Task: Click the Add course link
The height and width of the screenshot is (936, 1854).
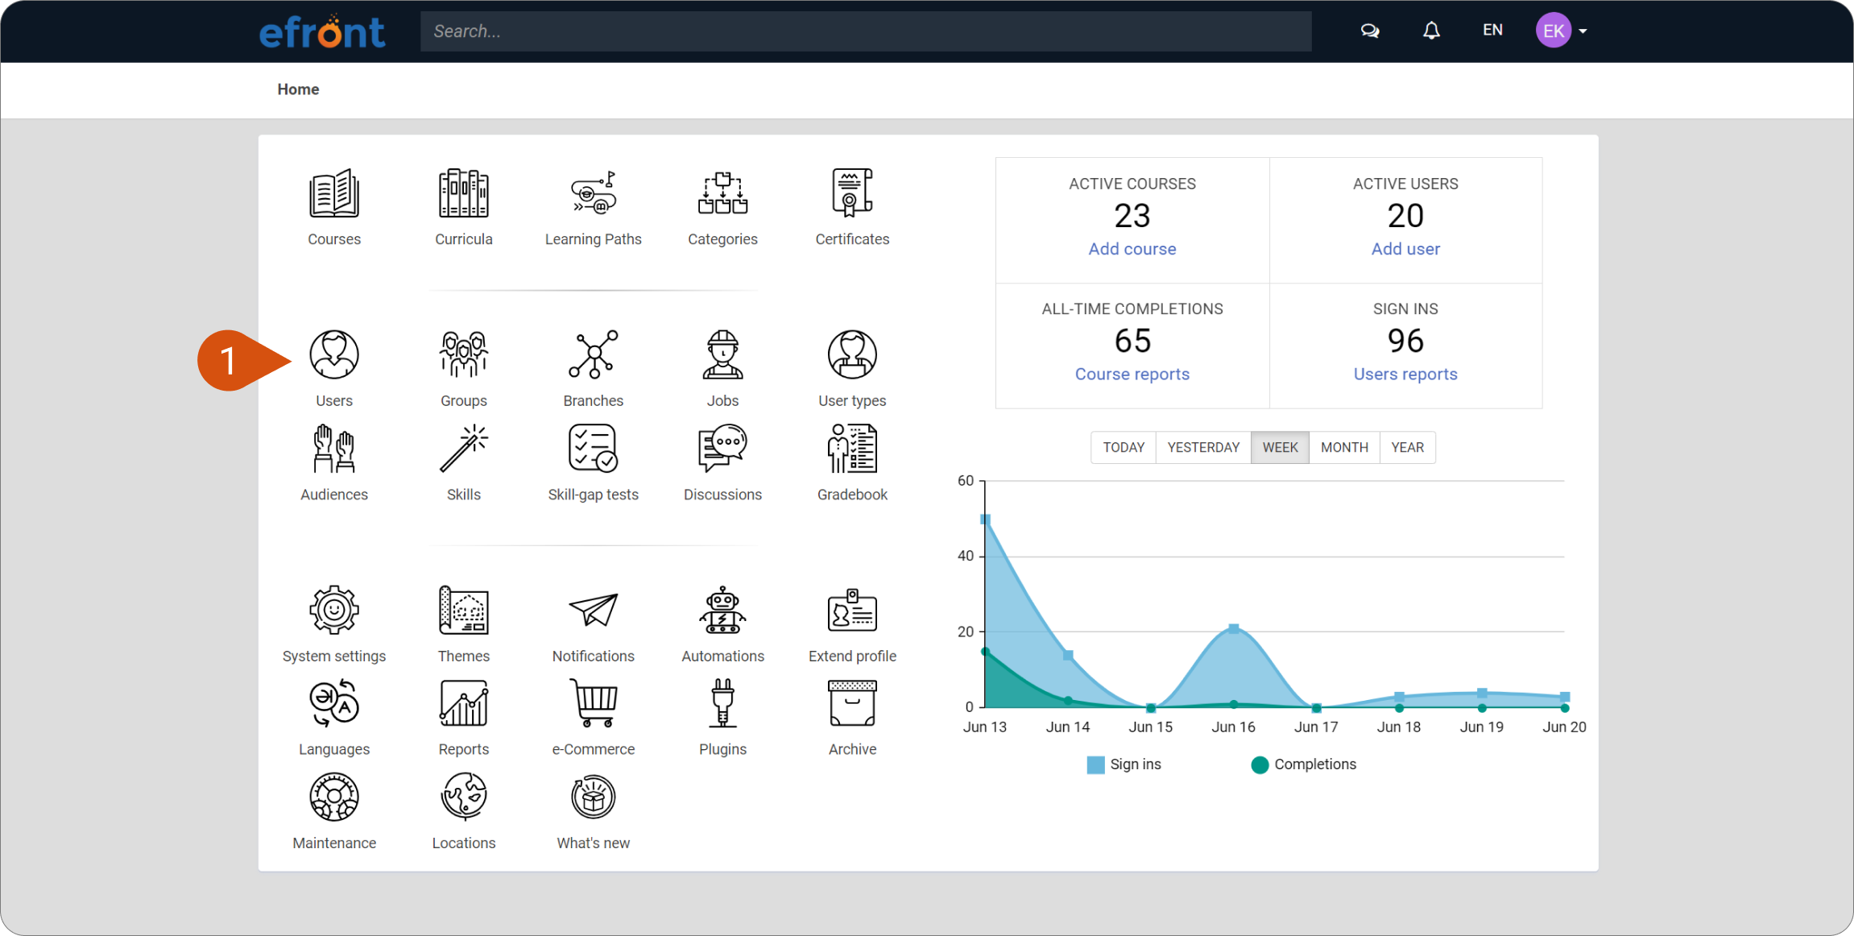Action: pyautogui.click(x=1132, y=249)
